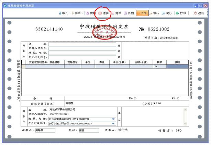Remove a row with 减行 icon

click(x=167, y=13)
